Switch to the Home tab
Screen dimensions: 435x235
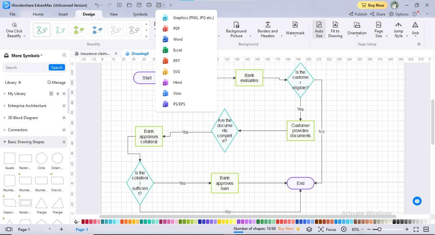[x=38, y=14]
